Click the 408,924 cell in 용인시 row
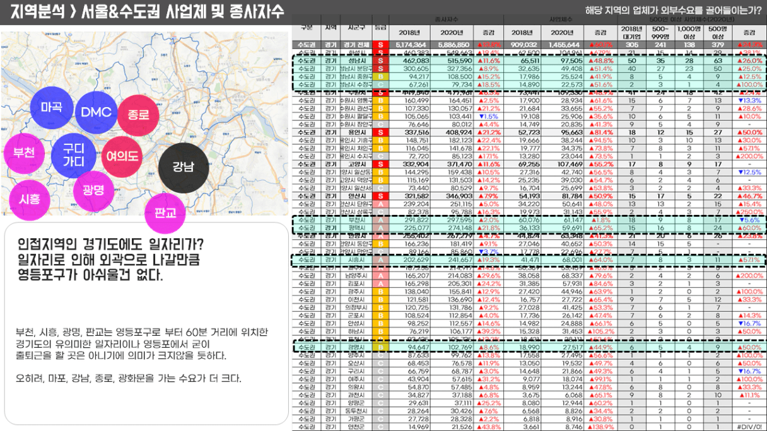Image resolution: width=767 pixels, height=431 pixels. pyautogui.click(x=453, y=132)
